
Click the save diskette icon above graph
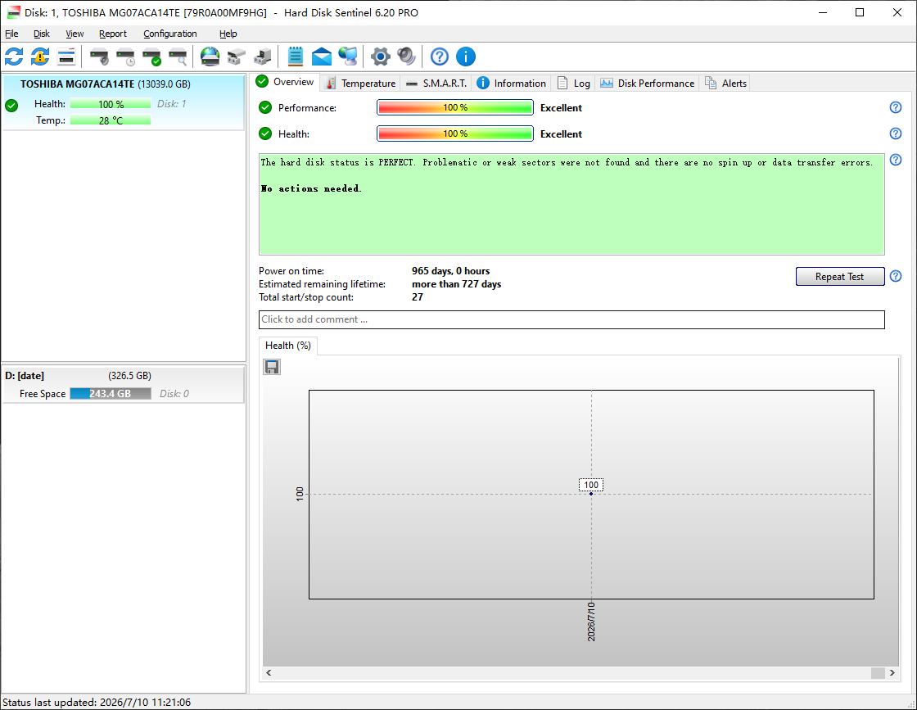pyautogui.click(x=272, y=367)
